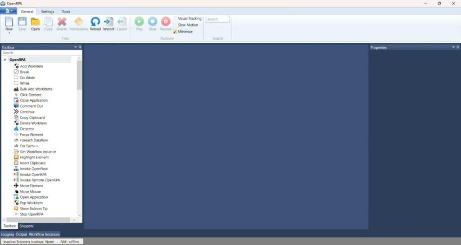Select Open Application activity

tap(31, 197)
